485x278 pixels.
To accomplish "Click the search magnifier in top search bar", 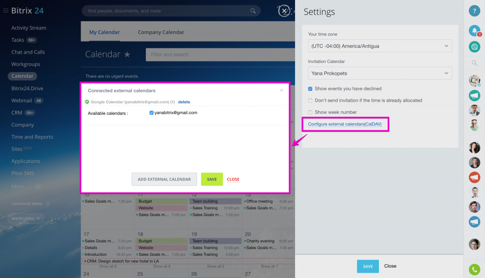I will (x=253, y=11).
